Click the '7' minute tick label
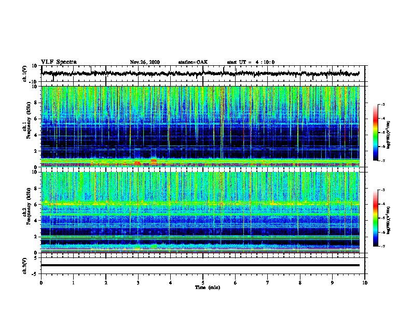411x317 pixels. (268, 283)
